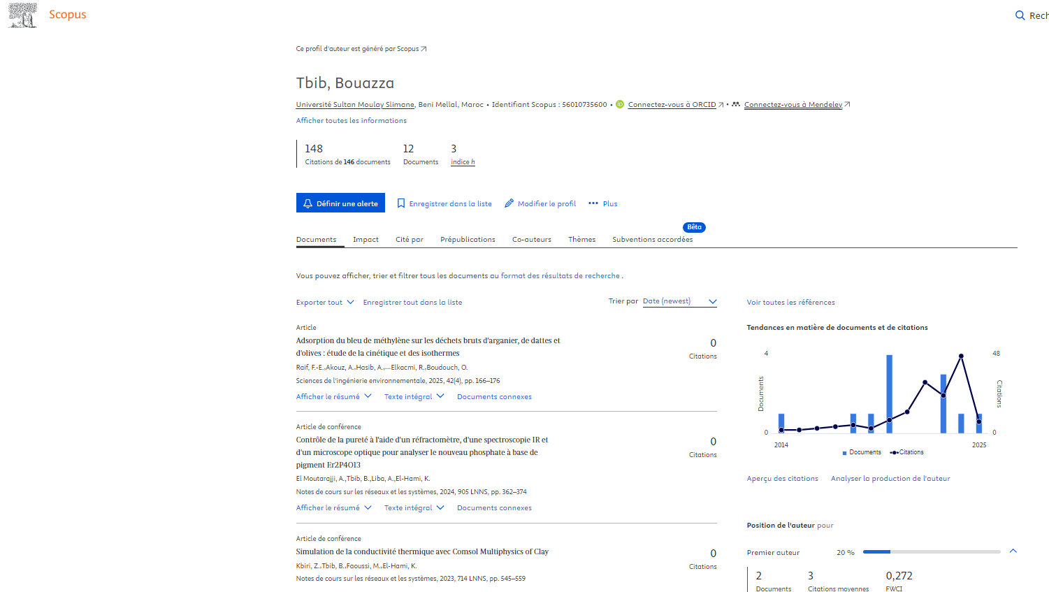Click the search magnifier icon

(1020, 15)
